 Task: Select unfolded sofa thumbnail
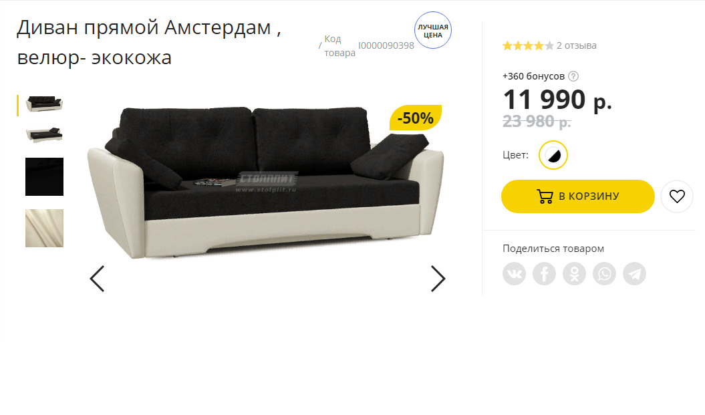tap(44, 134)
